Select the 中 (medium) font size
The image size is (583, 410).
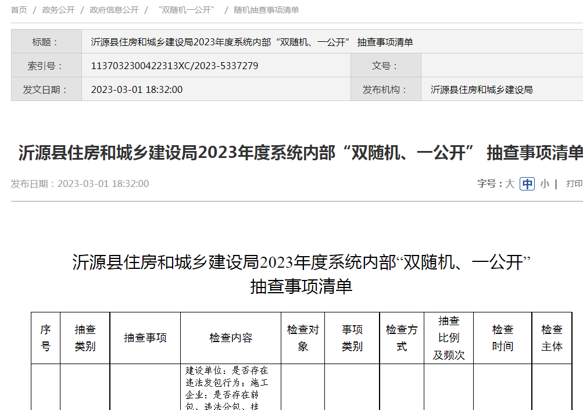[527, 184]
